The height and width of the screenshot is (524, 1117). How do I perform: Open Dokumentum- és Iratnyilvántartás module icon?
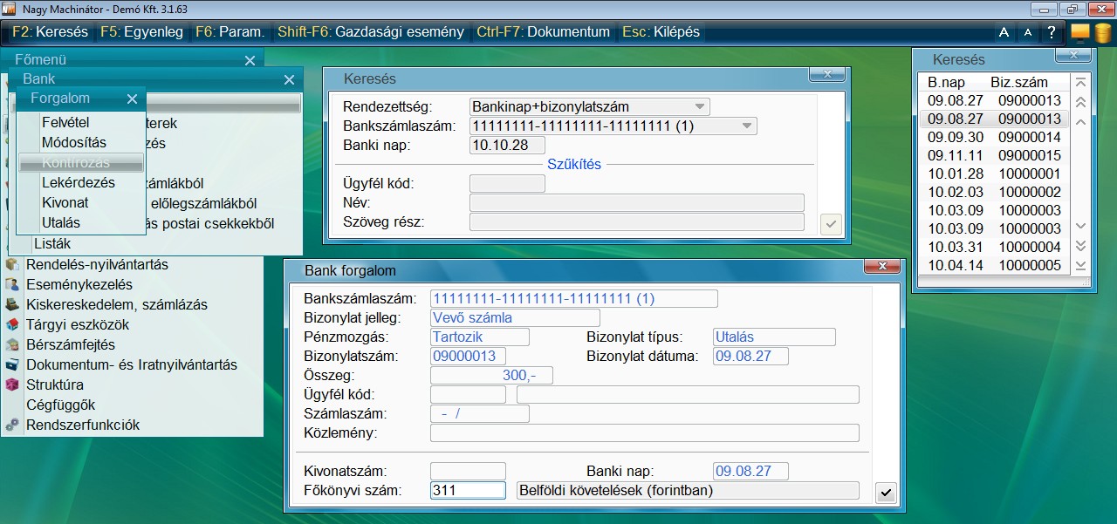point(12,364)
